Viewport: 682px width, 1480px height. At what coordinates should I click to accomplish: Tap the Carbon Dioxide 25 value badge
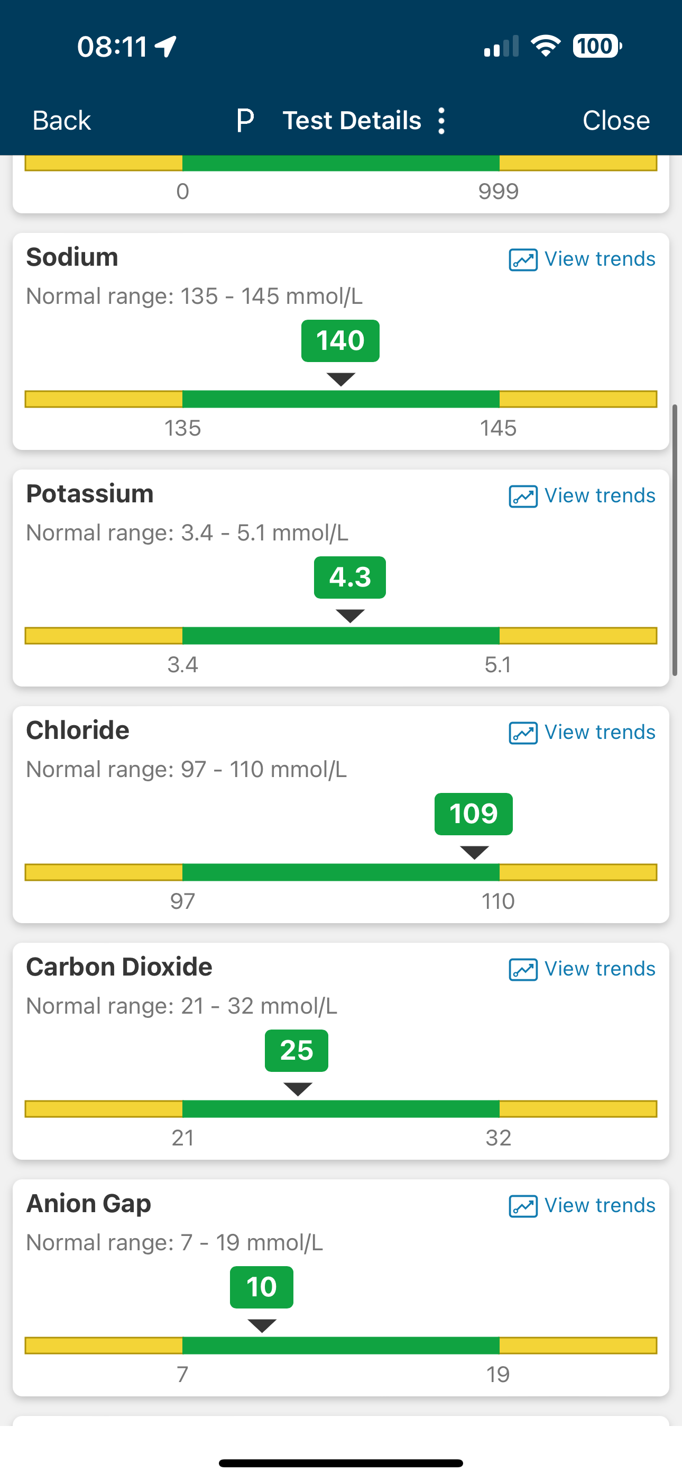click(296, 1051)
